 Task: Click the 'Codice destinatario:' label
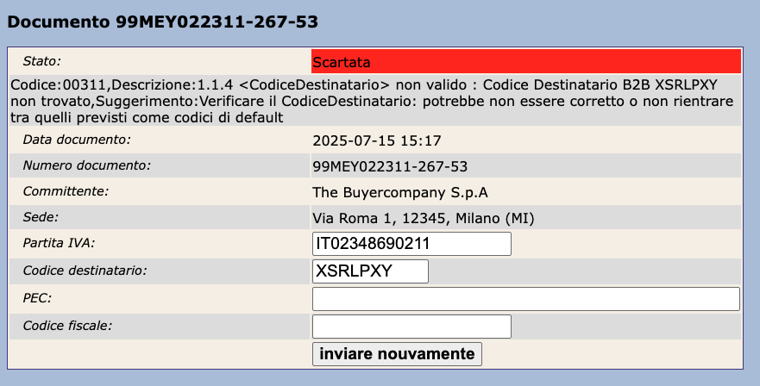pos(85,271)
